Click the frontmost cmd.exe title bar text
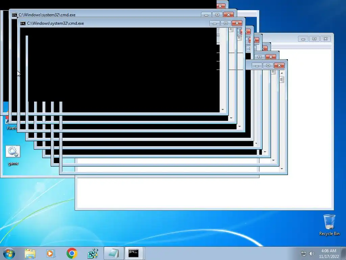The width and height of the screenshot is (346, 260). (x=55, y=23)
